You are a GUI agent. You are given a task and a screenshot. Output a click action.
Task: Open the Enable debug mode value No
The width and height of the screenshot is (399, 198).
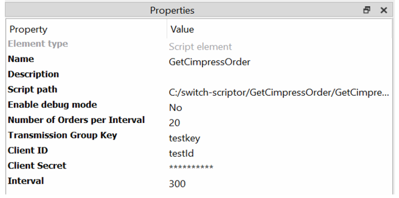(175, 108)
